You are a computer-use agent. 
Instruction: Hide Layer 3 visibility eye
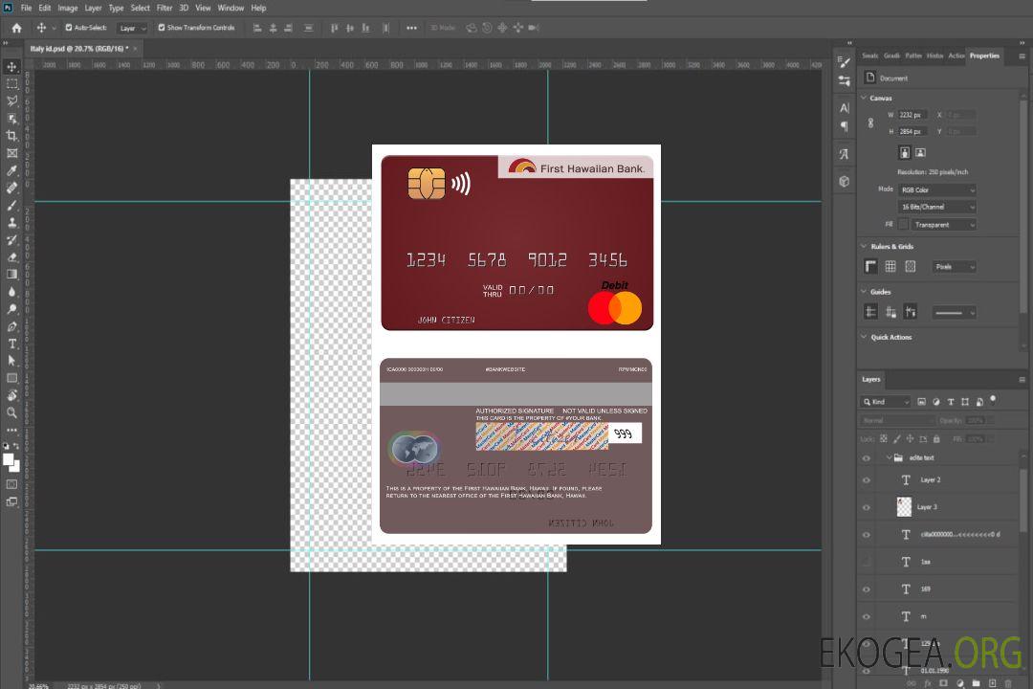pos(867,508)
